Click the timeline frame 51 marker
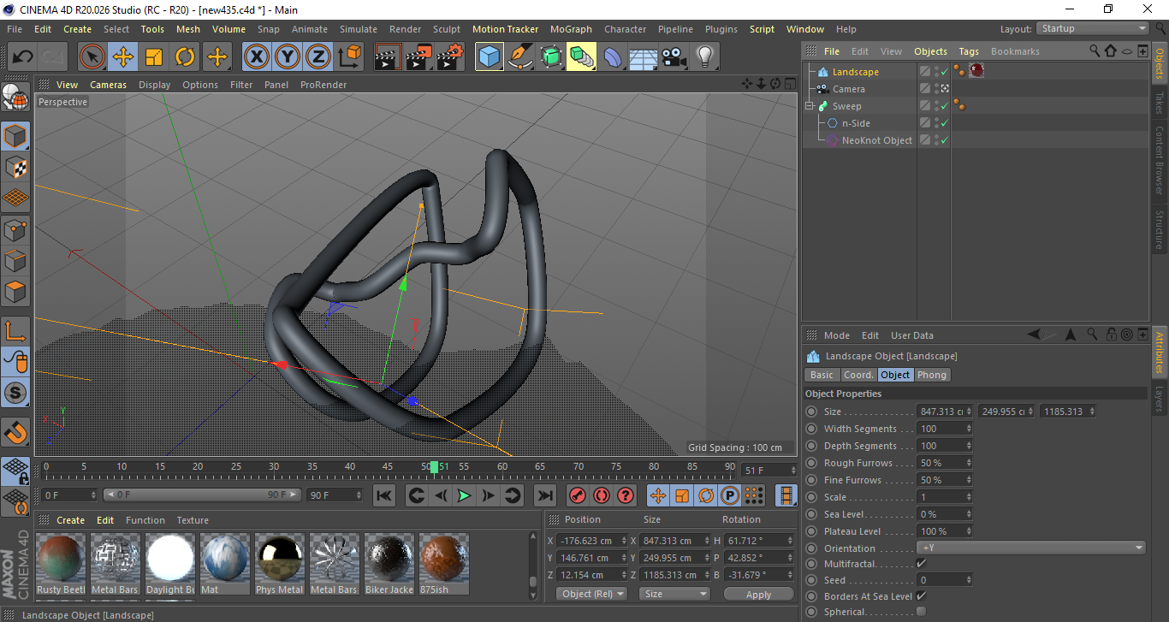Image resolution: width=1169 pixels, height=622 pixels. pyautogui.click(x=434, y=467)
